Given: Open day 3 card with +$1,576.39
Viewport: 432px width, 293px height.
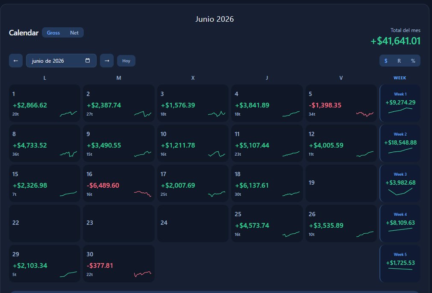Looking at the screenshot, I should (193, 103).
